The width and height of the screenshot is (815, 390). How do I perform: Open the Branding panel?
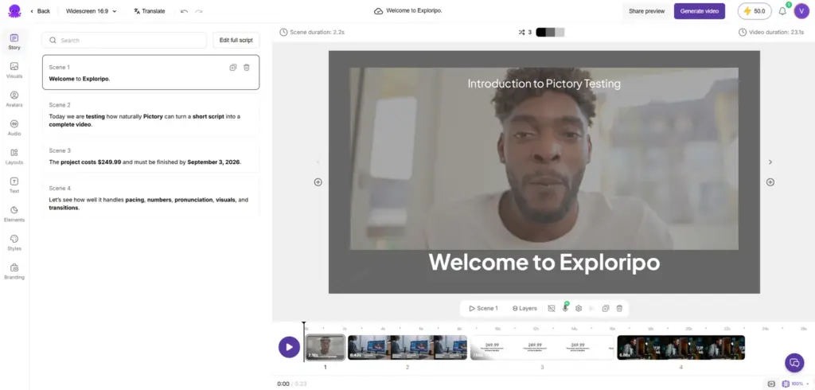(x=14, y=271)
